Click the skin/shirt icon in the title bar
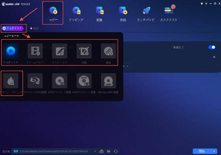 pyautogui.click(x=202, y=4)
